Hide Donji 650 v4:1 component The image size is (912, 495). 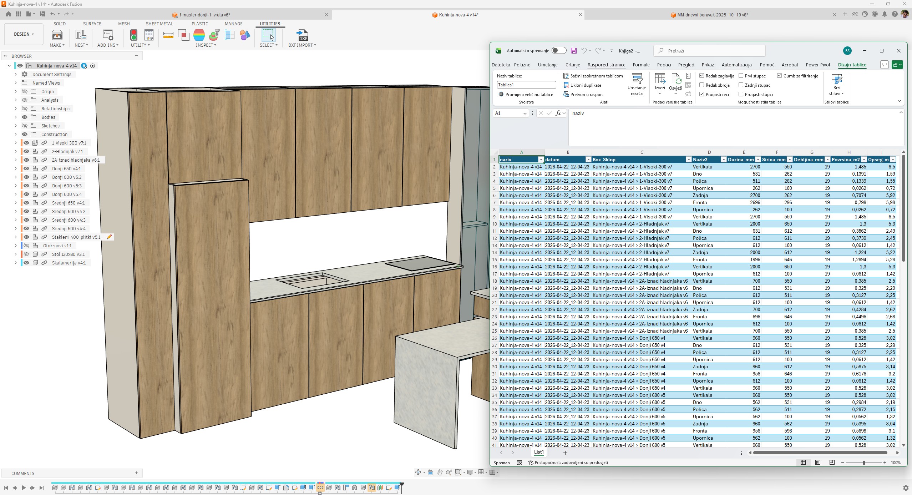click(26, 168)
